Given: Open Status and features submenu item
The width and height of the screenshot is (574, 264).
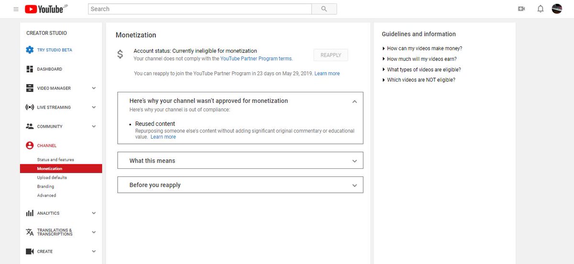Looking at the screenshot, I should (x=55, y=160).
